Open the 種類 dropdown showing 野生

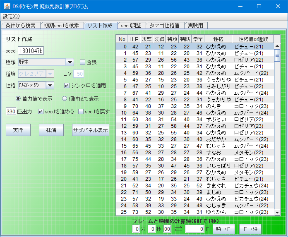coord(46,62)
